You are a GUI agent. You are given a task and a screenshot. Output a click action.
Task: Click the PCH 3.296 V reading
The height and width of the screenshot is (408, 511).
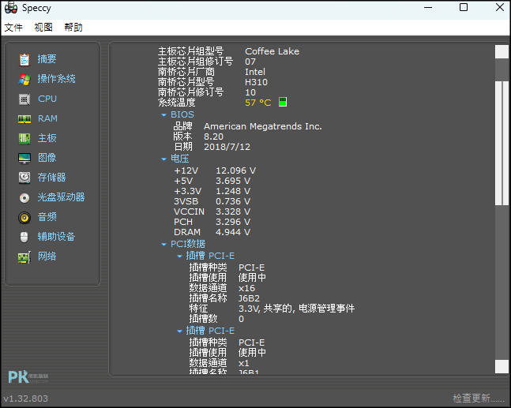pyautogui.click(x=212, y=222)
